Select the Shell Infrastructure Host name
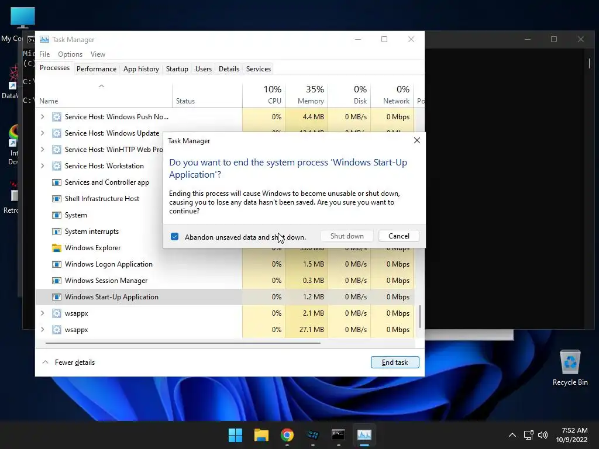Image resolution: width=599 pixels, height=449 pixels. click(102, 199)
